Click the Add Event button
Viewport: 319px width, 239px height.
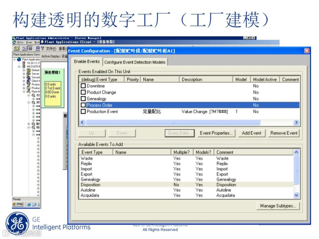(252, 133)
